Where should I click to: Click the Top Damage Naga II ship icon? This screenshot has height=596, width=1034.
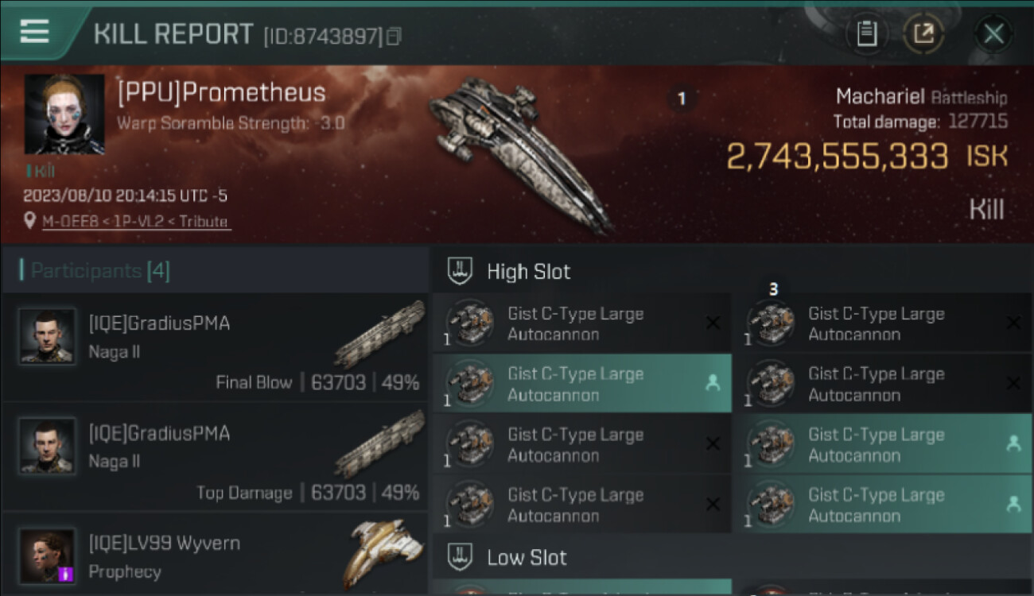(379, 445)
